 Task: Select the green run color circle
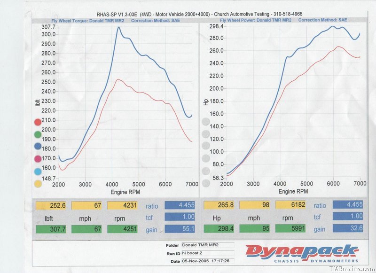click(38, 134)
